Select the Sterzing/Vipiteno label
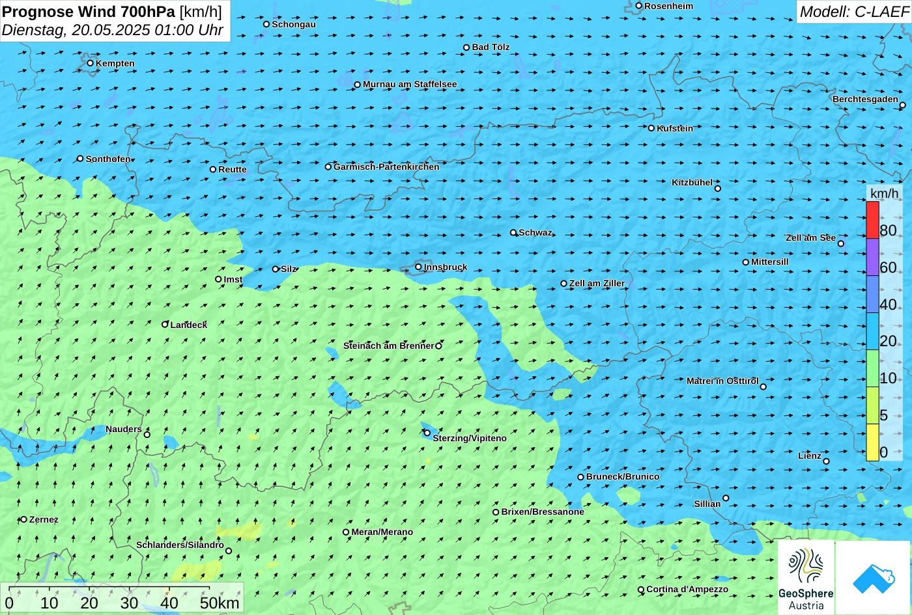Screen dimensions: 912x615 [470, 438]
